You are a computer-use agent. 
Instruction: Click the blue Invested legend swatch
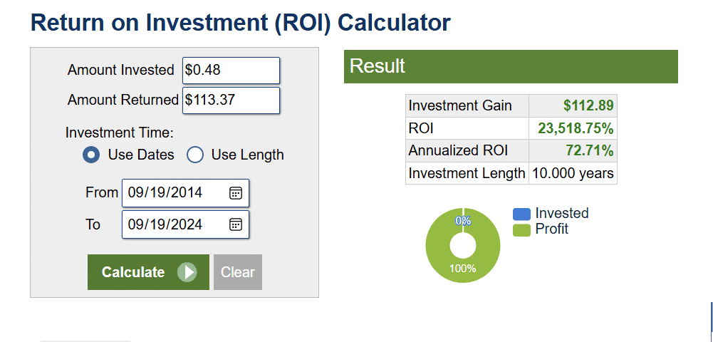click(521, 214)
